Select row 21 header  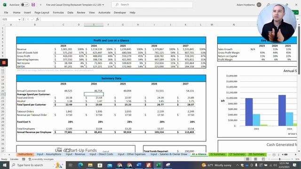pyautogui.click(x=3, y=94)
